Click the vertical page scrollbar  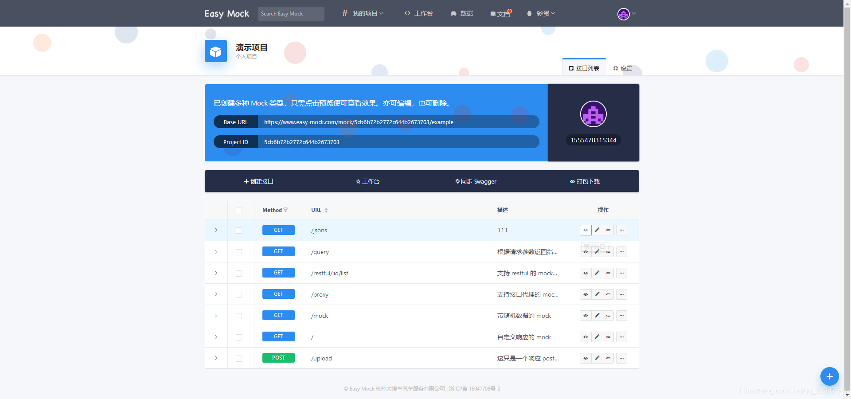(847, 199)
